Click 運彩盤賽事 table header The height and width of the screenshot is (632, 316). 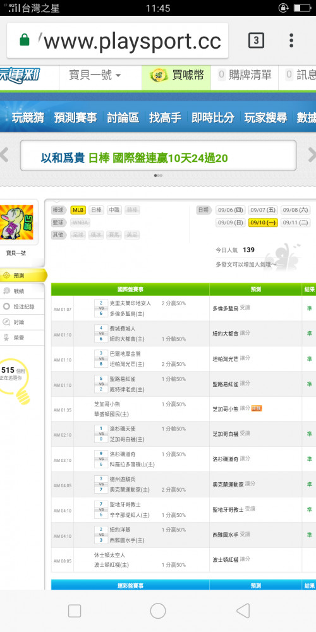click(130, 585)
